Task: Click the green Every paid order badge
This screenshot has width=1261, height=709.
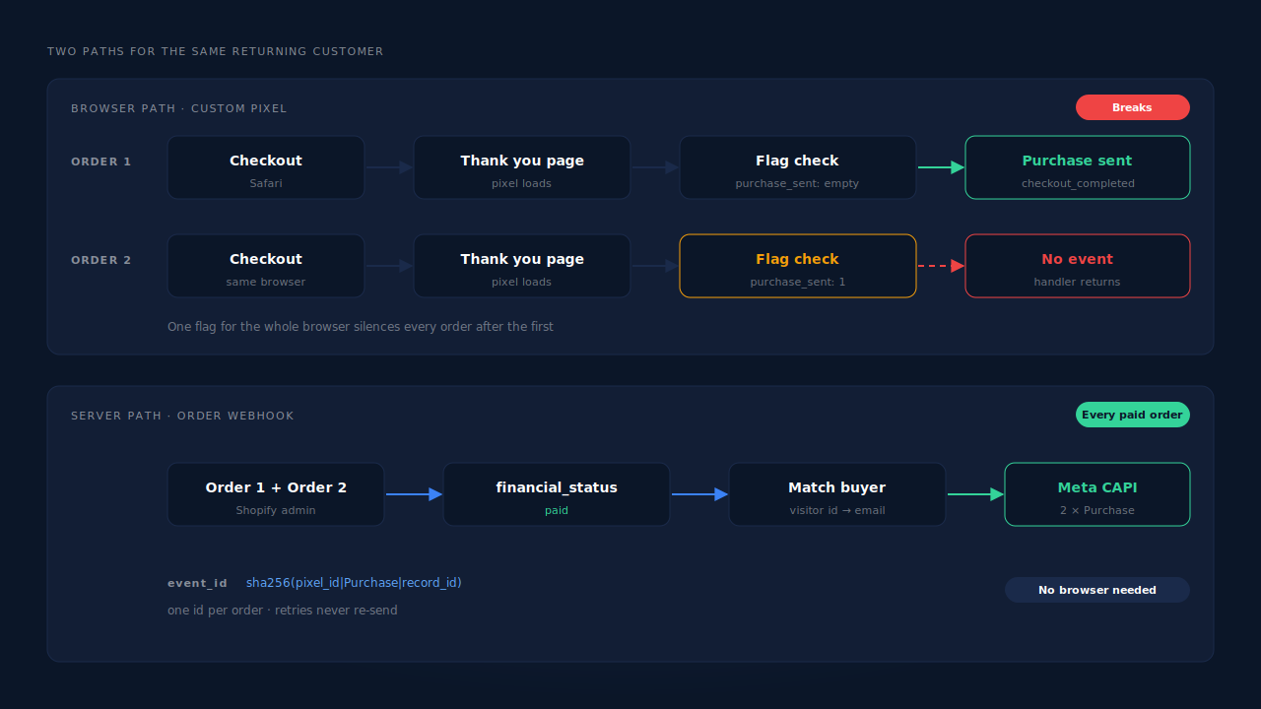Action: pyautogui.click(x=1132, y=415)
